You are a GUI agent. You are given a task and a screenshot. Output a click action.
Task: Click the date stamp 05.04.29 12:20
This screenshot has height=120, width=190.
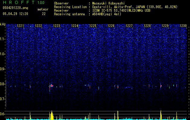(x=15, y=14)
